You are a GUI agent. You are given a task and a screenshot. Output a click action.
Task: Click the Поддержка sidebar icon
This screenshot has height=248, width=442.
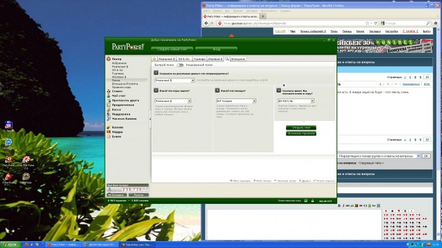click(x=109, y=114)
